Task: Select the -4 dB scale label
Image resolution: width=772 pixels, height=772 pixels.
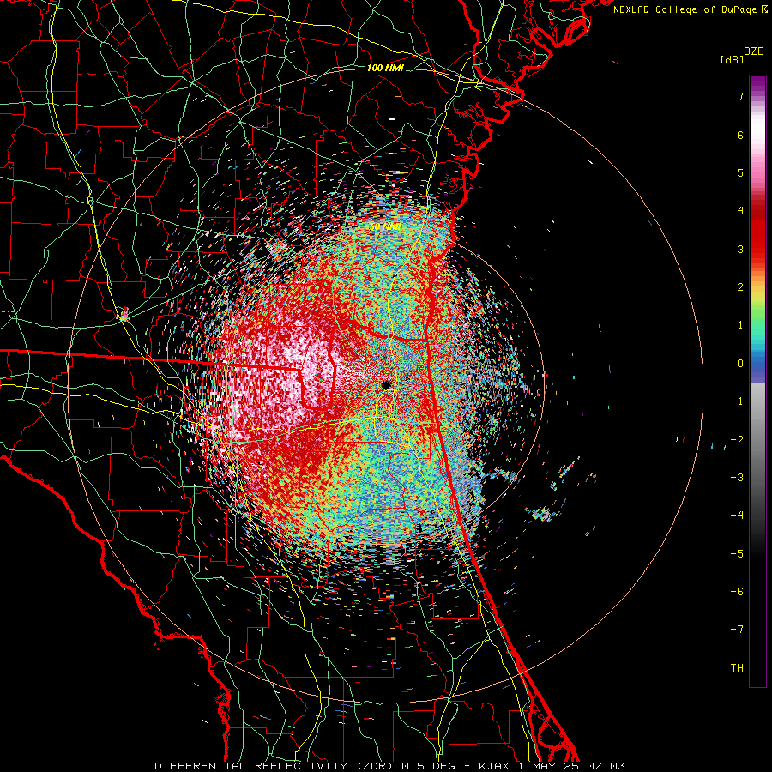Action: (x=737, y=516)
